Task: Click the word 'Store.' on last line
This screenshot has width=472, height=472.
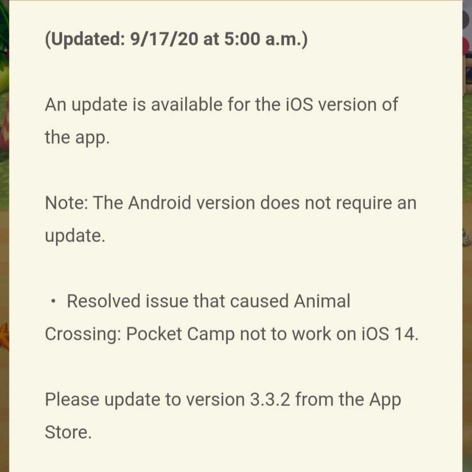Action: click(x=68, y=432)
